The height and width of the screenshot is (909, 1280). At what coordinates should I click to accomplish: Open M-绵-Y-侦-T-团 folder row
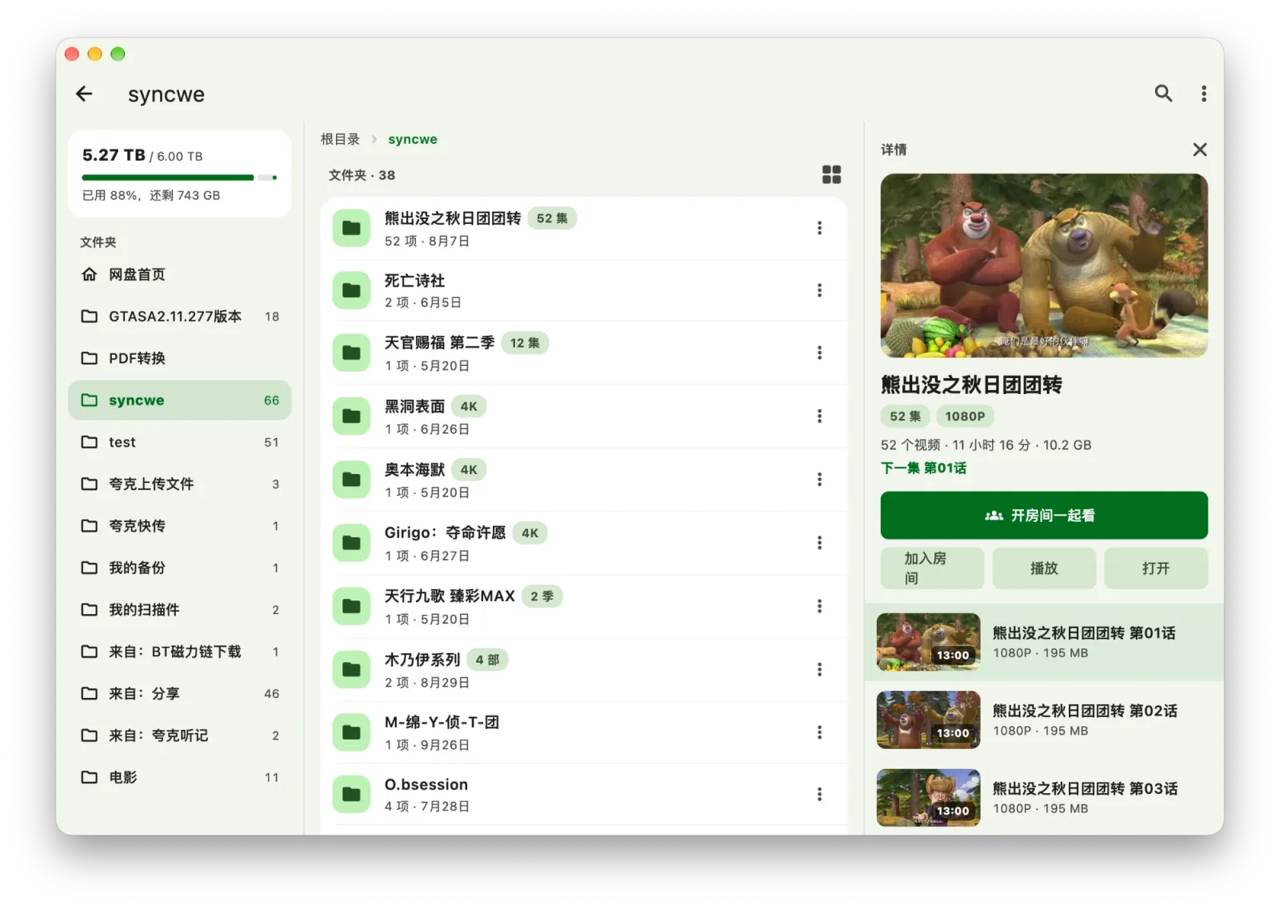584,732
